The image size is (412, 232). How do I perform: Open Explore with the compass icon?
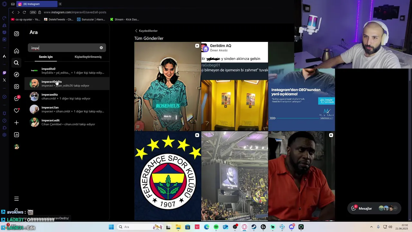[x=16, y=74]
